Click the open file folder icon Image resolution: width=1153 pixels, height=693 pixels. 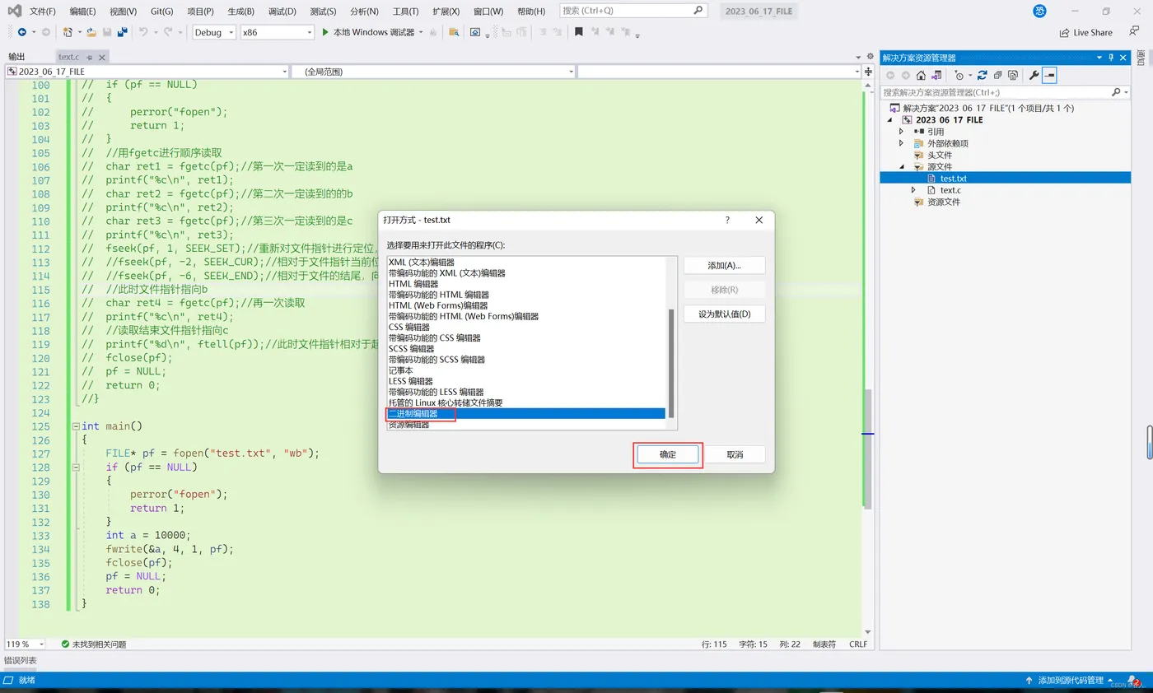[x=91, y=32]
